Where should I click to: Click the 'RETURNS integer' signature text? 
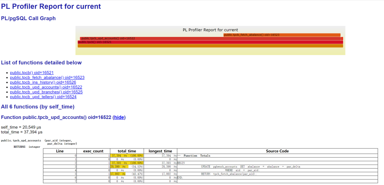coord(27,147)
